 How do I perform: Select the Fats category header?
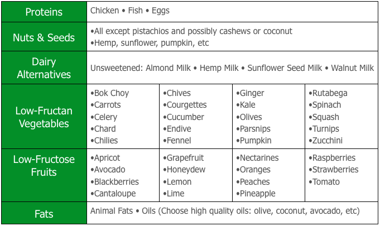point(44,214)
